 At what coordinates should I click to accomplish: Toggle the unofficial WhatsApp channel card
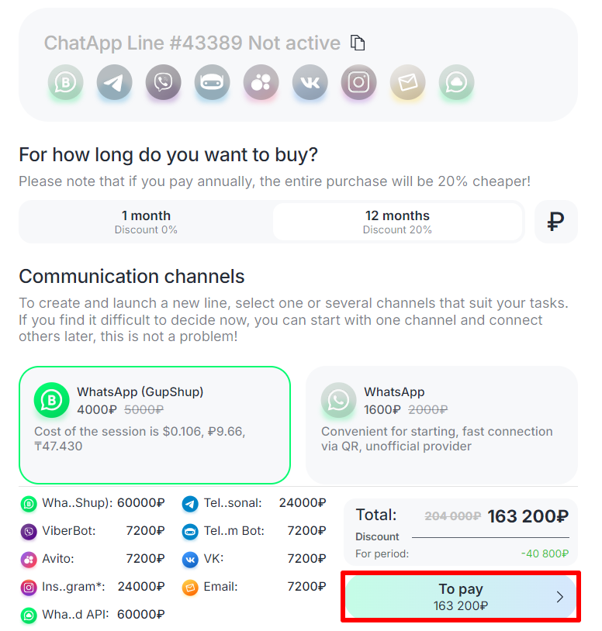pyautogui.click(x=441, y=425)
